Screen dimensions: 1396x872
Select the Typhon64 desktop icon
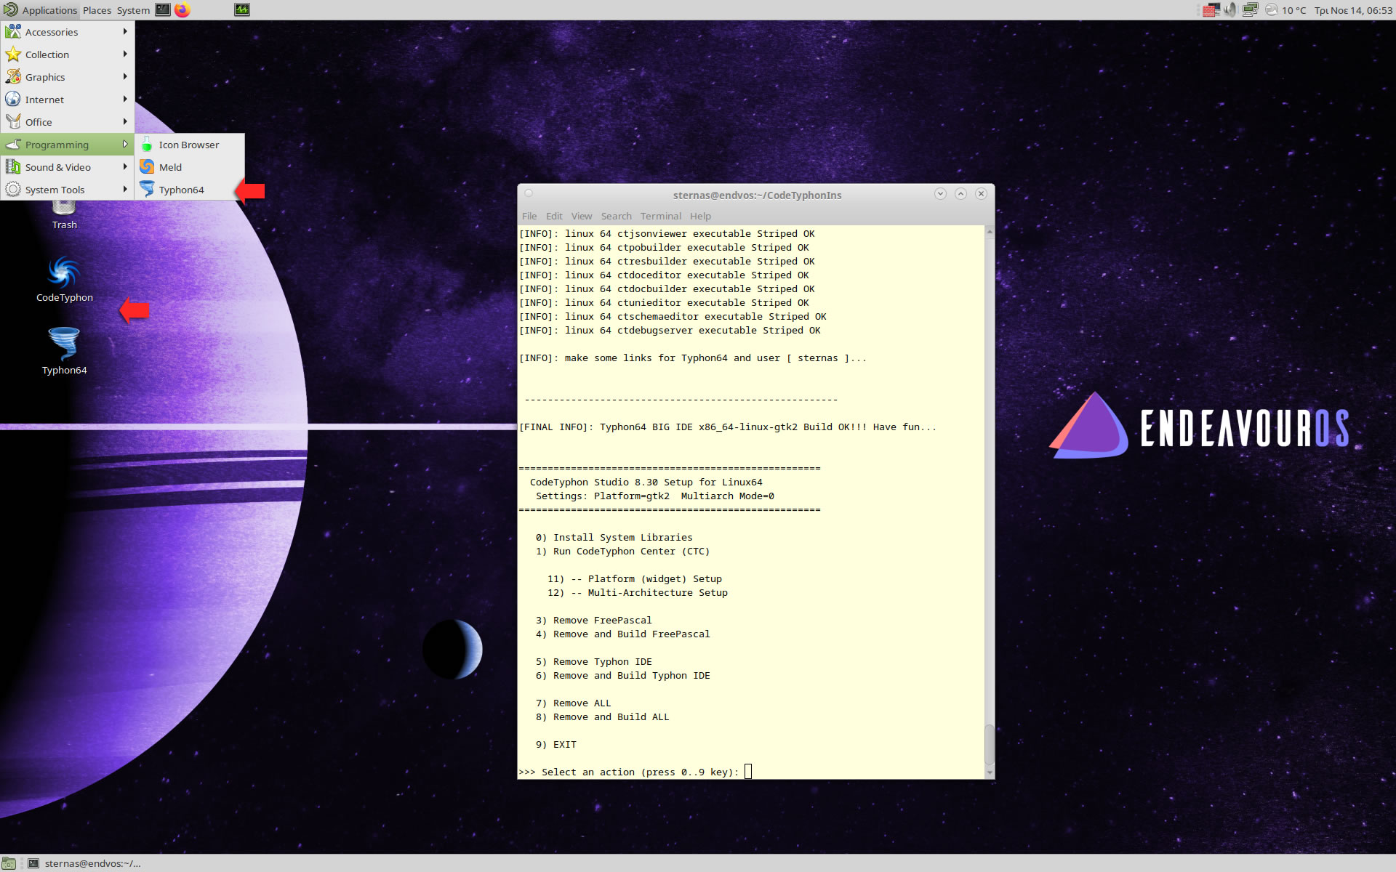point(64,351)
